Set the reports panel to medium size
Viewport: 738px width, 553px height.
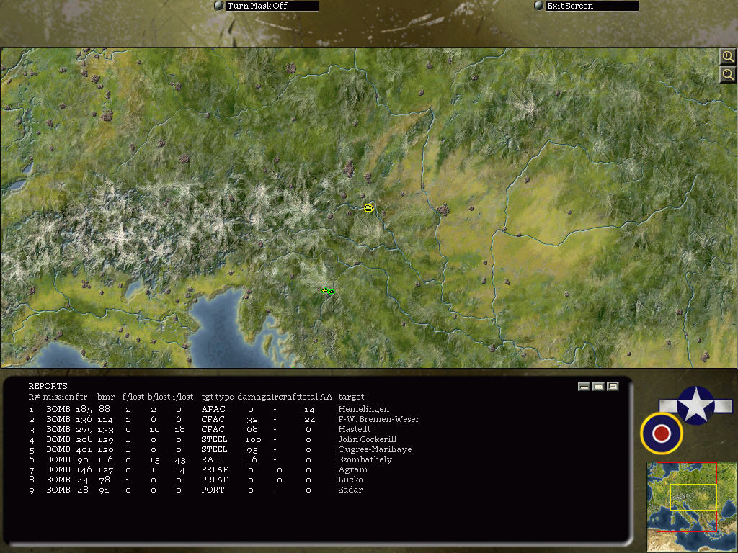[598, 387]
